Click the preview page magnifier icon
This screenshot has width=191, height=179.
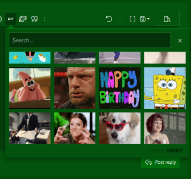tap(167, 19)
